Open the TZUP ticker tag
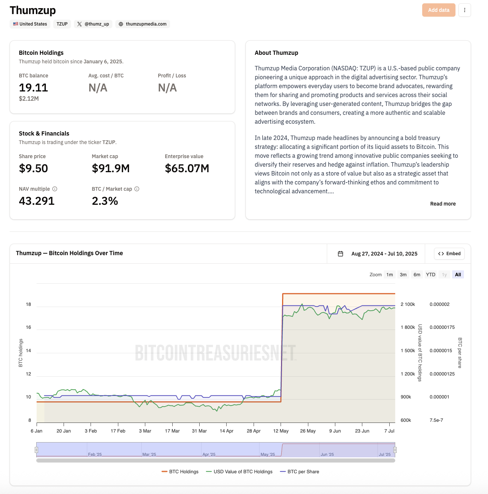Image resolution: width=488 pixels, height=494 pixels. pos(62,24)
